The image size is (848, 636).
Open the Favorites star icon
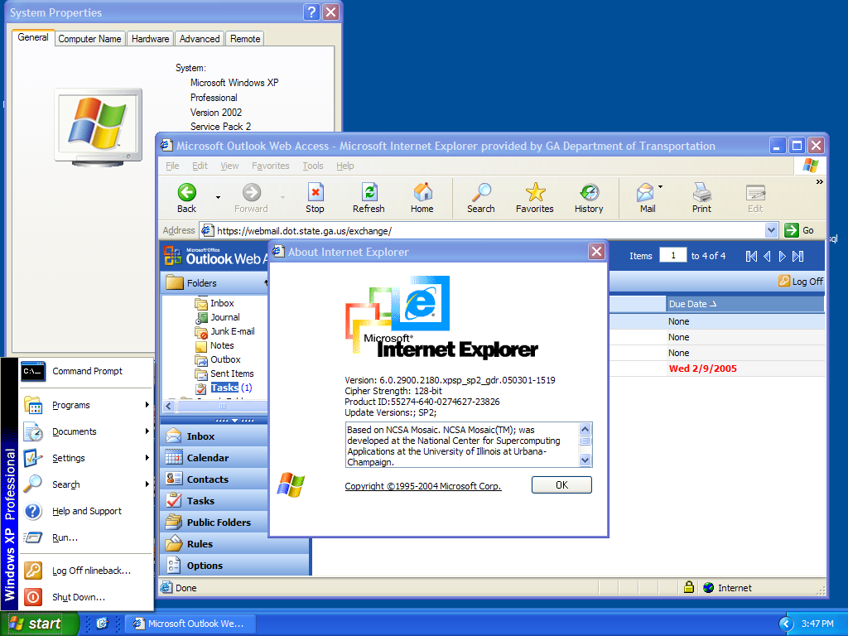click(x=535, y=198)
